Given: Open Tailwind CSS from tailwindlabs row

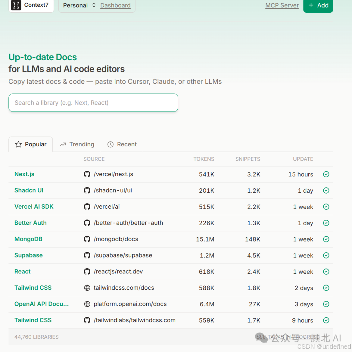Looking at the screenshot, I should tap(33, 320).
